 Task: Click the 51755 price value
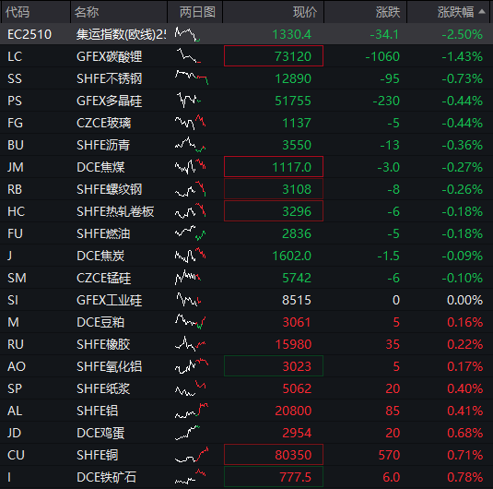tap(293, 101)
